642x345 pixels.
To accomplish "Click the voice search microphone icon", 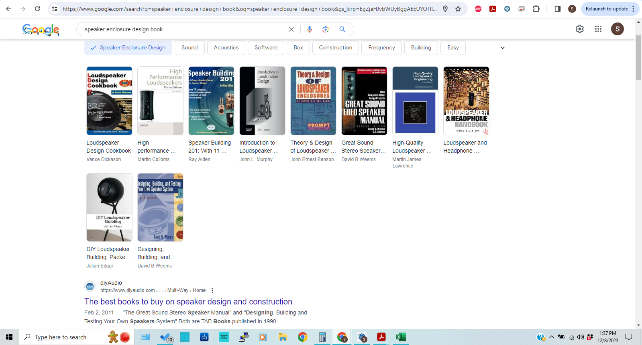I will [x=309, y=29].
